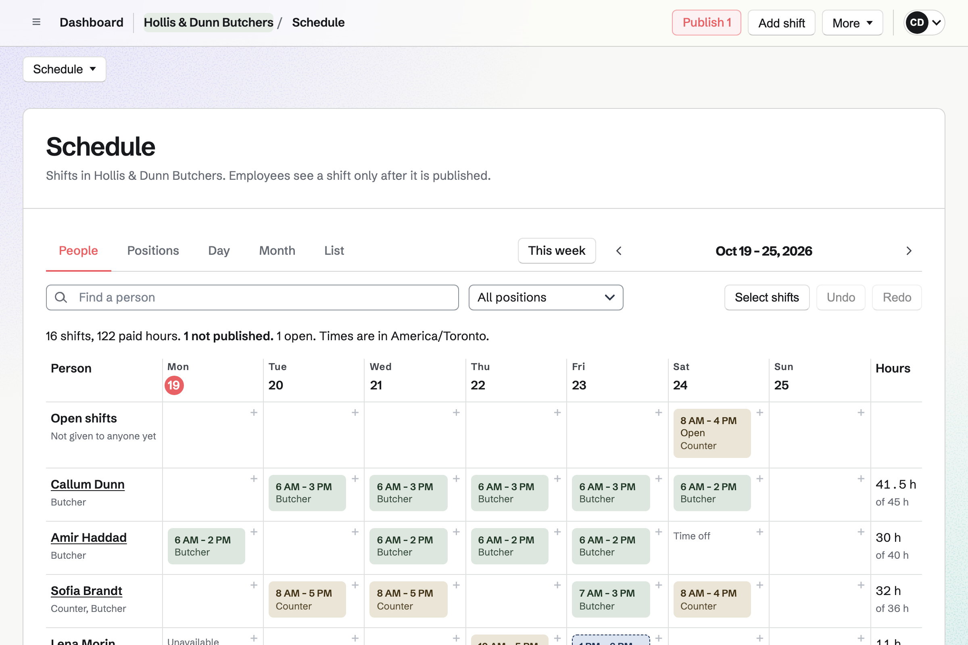Add Monday shift for Sofia Brandt via plus
968x645 pixels.
pos(254,585)
